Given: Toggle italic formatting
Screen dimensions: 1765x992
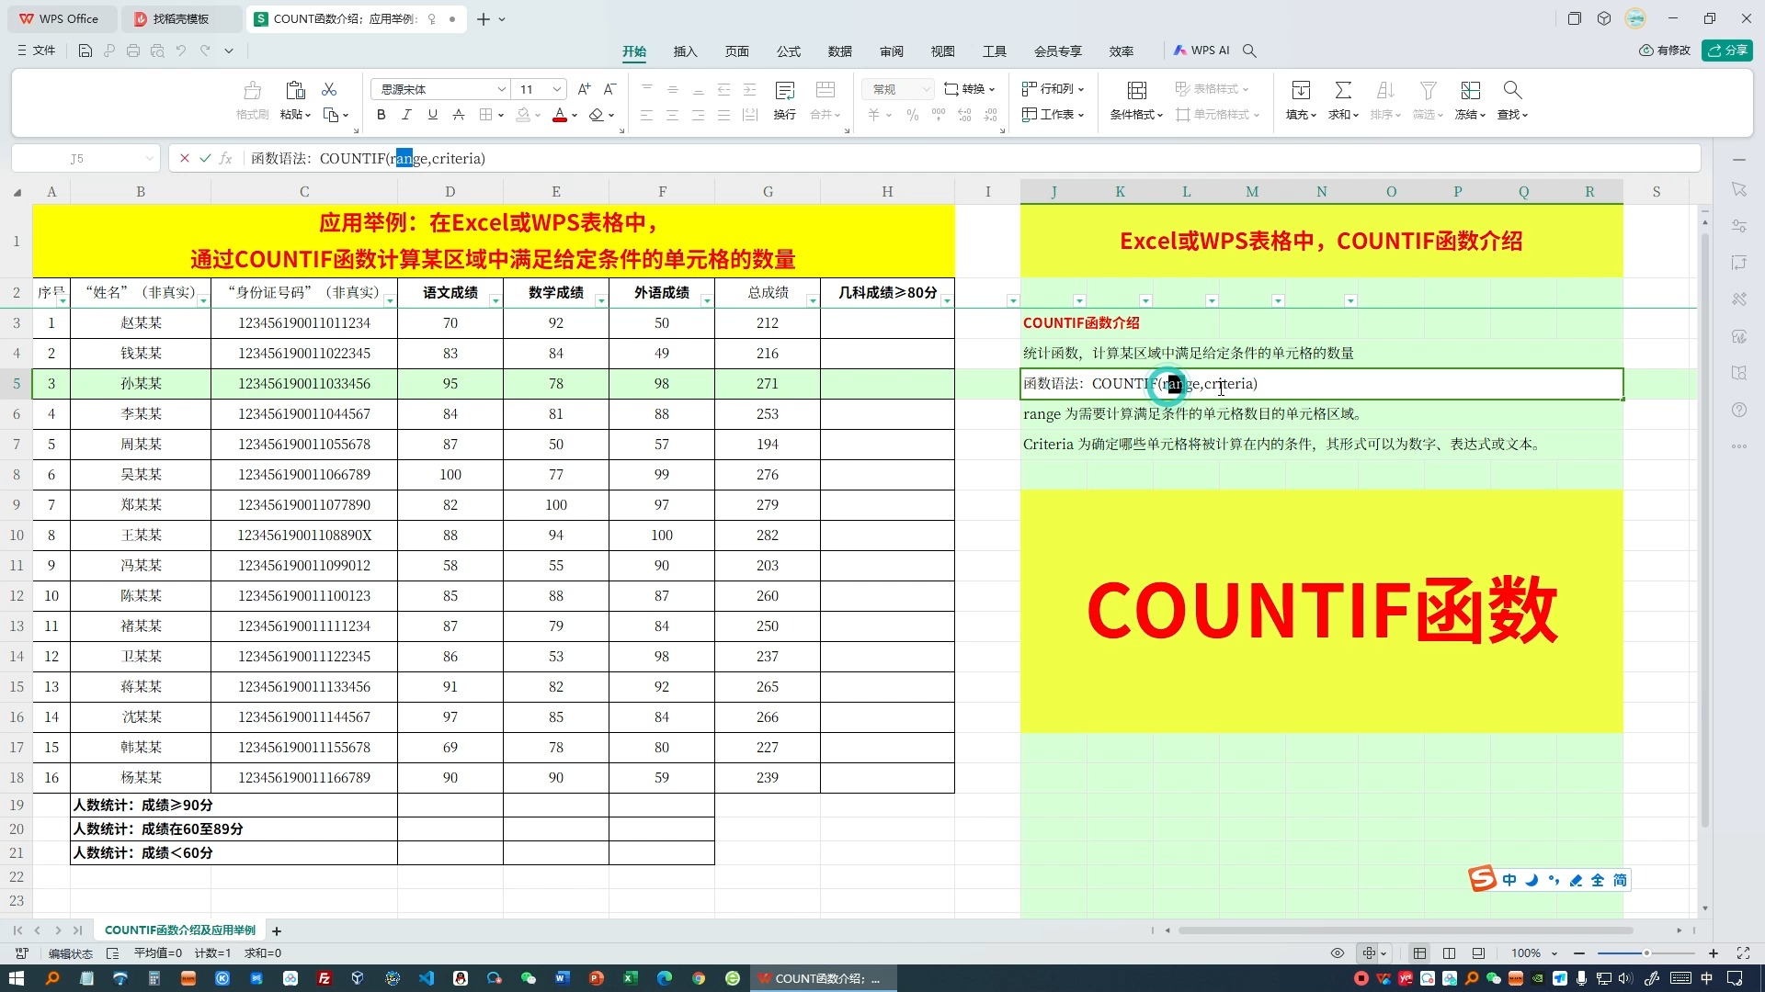Looking at the screenshot, I should pos(405,115).
